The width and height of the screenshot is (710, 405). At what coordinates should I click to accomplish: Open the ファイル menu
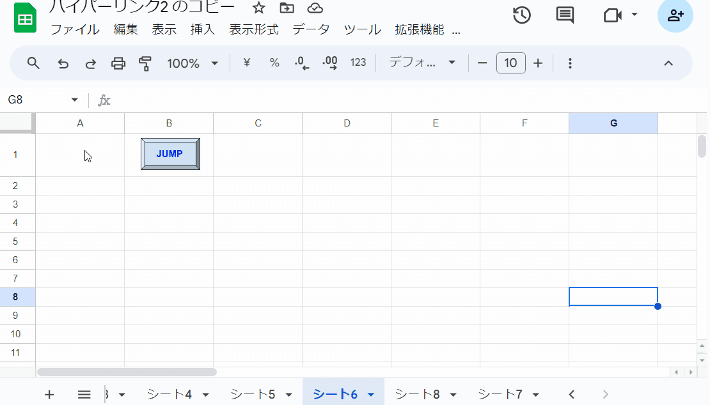point(75,30)
